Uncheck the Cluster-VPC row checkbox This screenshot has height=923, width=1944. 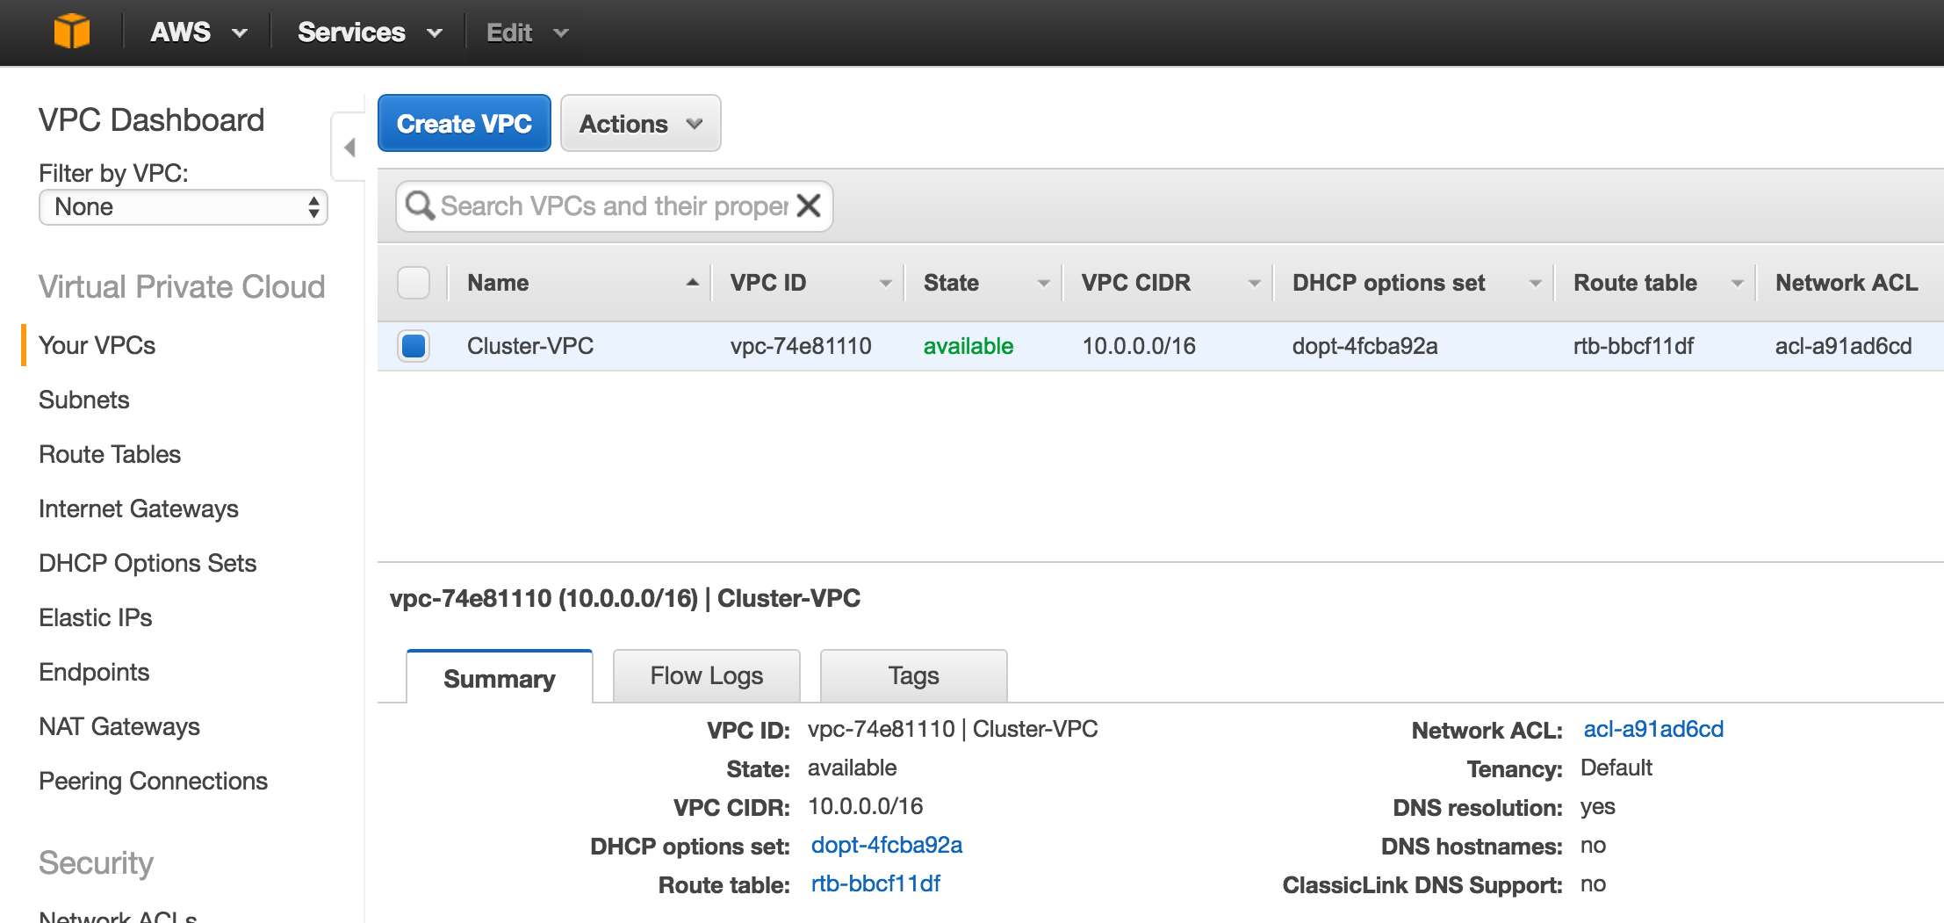414,346
